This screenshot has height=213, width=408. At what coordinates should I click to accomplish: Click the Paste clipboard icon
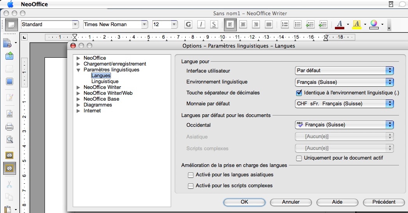7,209
